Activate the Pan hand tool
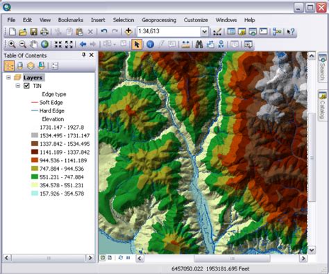This screenshot has width=329, height=274. click(x=34, y=44)
